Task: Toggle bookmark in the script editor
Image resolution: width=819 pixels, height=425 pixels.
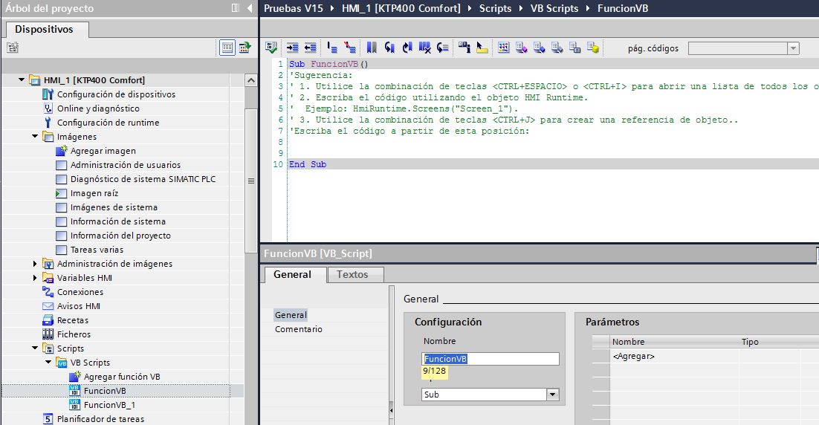Action: (372, 48)
